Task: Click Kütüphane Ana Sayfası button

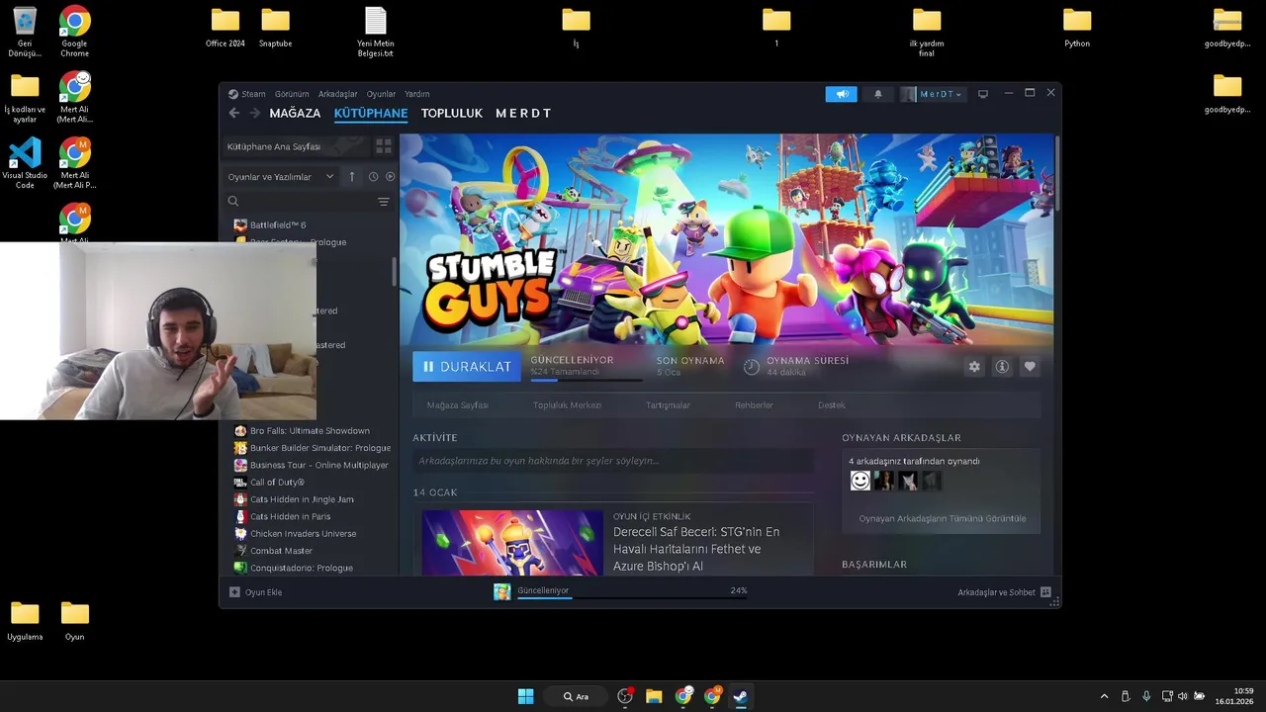Action: (x=295, y=146)
